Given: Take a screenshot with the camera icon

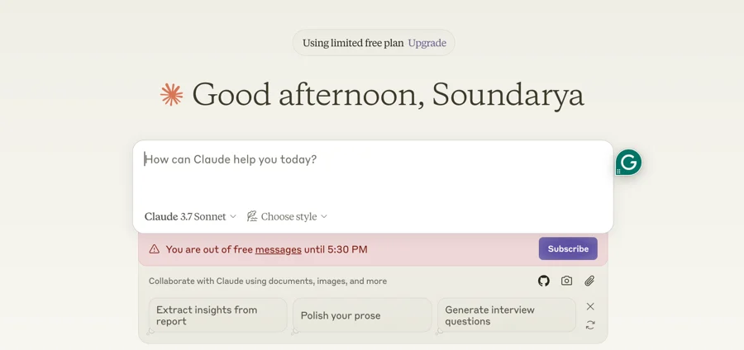Looking at the screenshot, I should [566, 281].
